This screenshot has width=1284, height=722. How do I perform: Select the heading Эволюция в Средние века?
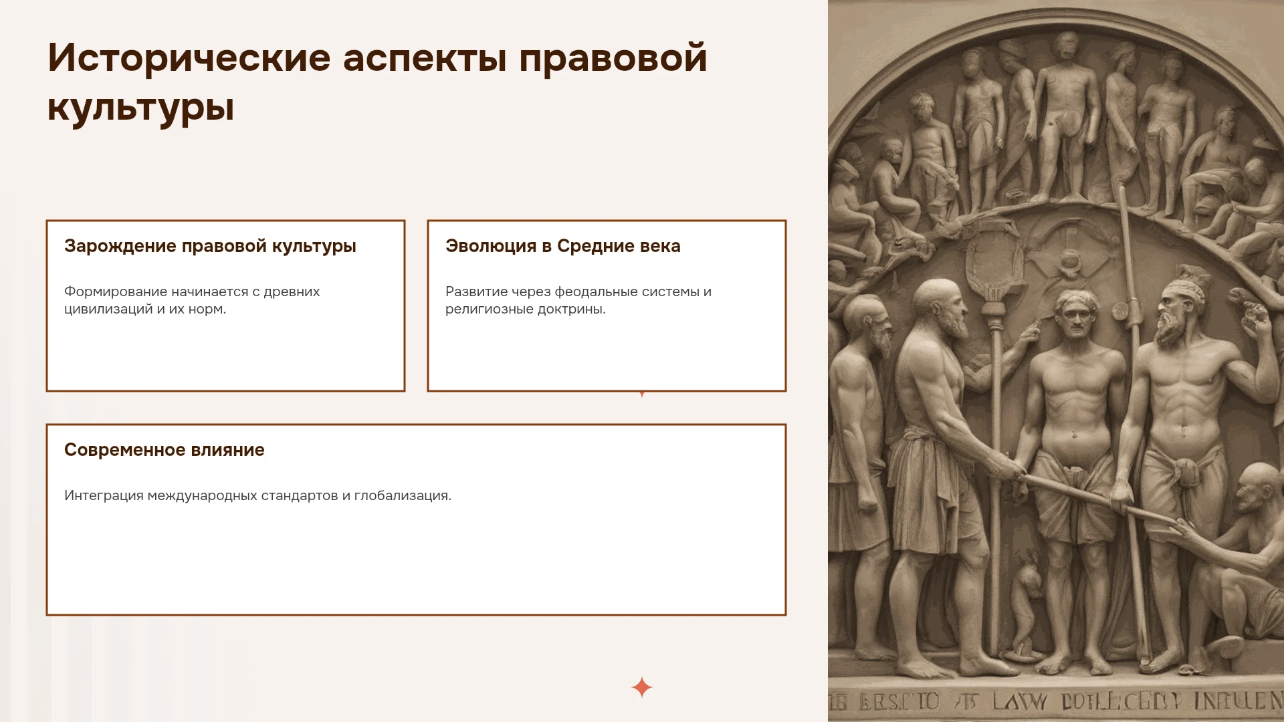click(x=563, y=246)
